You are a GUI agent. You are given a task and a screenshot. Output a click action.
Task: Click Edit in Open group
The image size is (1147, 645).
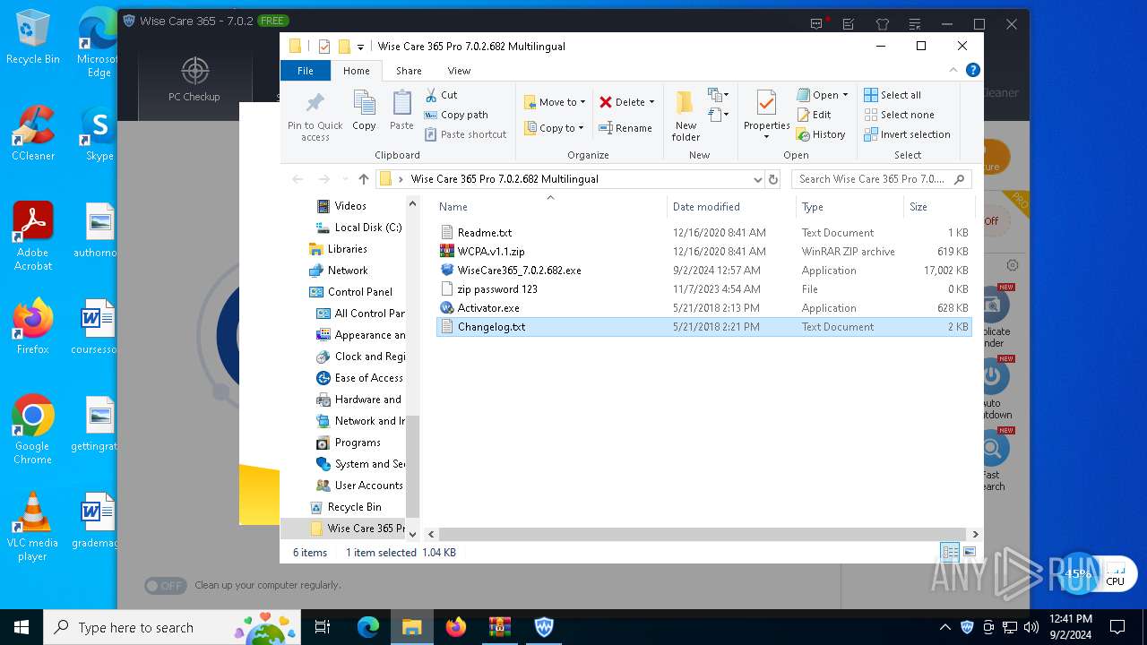[x=814, y=115]
